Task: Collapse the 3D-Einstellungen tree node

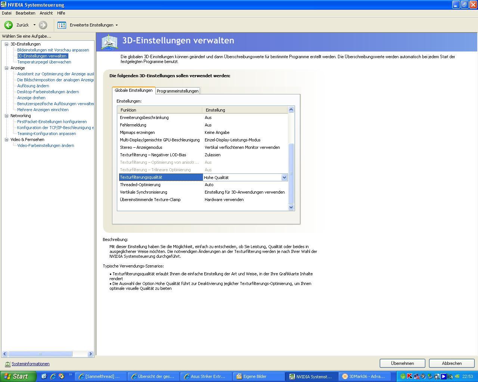Action: pyautogui.click(x=6, y=44)
